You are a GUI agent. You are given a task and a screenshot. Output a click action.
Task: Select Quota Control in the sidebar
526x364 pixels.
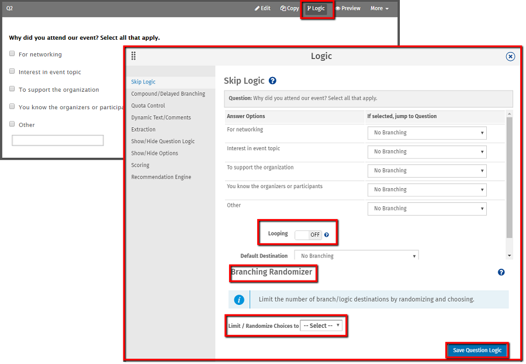(x=148, y=106)
